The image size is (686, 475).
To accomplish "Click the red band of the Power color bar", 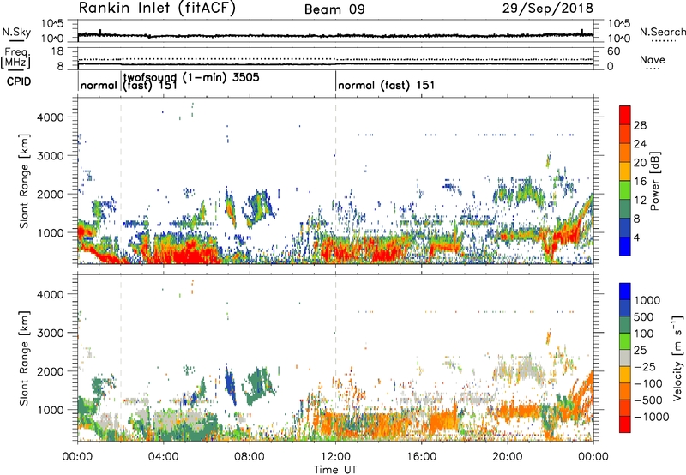I will coord(625,113).
